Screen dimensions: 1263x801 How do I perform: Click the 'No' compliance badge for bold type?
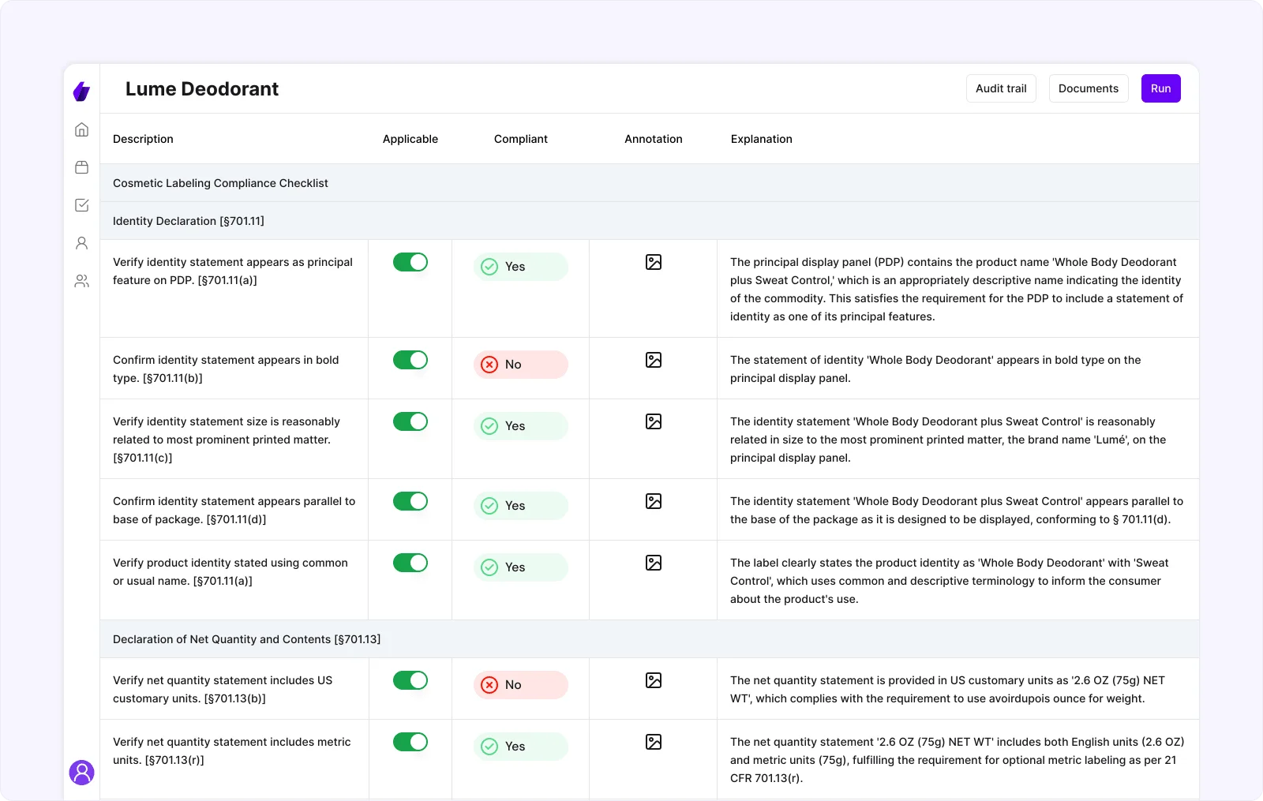point(519,365)
